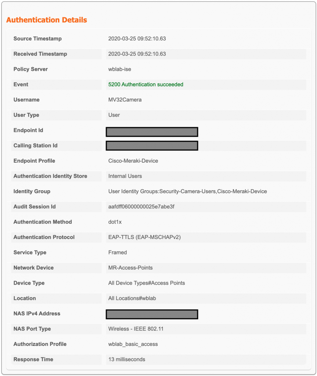Viewport: 317px width, 376px height.
Task: Click the Authentication Details heading
Action: tap(47, 20)
